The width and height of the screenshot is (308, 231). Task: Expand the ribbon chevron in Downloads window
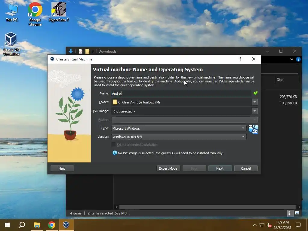pyautogui.click(x=291, y=59)
